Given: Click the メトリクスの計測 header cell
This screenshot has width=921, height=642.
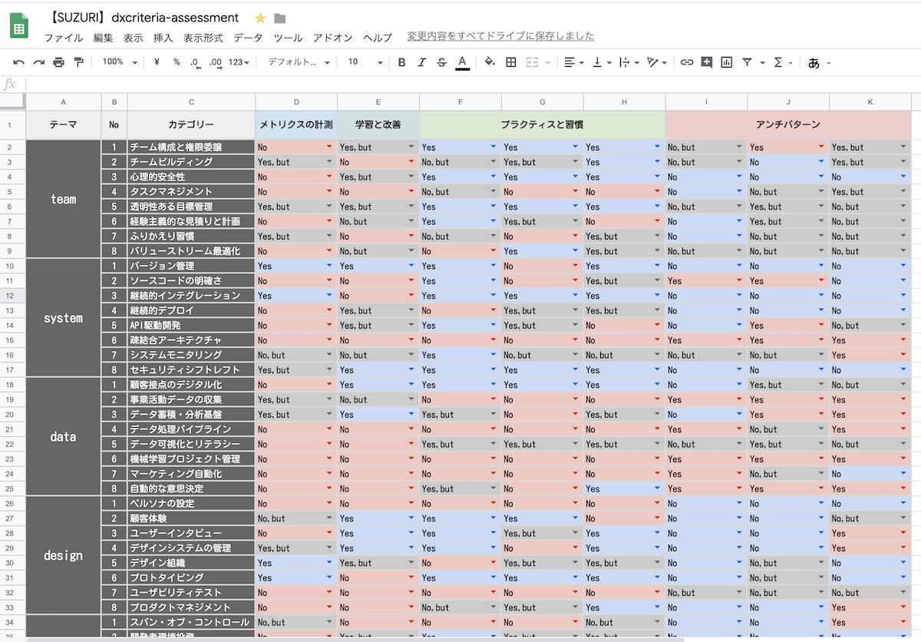Looking at the screenshot, I should pyautogui.click(x=295, y=124).
